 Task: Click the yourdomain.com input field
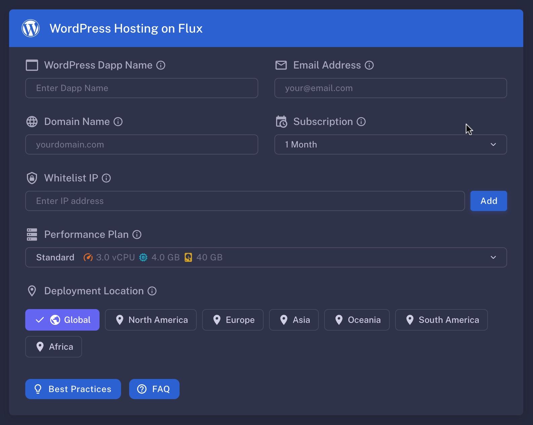pyautogui.click(x=142, y=144)
